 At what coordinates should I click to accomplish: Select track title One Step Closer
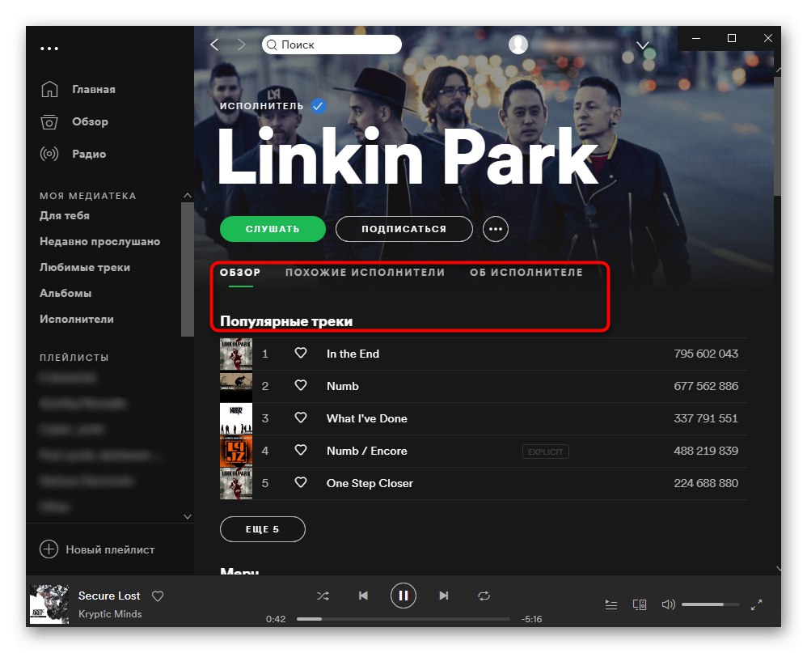pyautogui.click(x=370, y=483)
